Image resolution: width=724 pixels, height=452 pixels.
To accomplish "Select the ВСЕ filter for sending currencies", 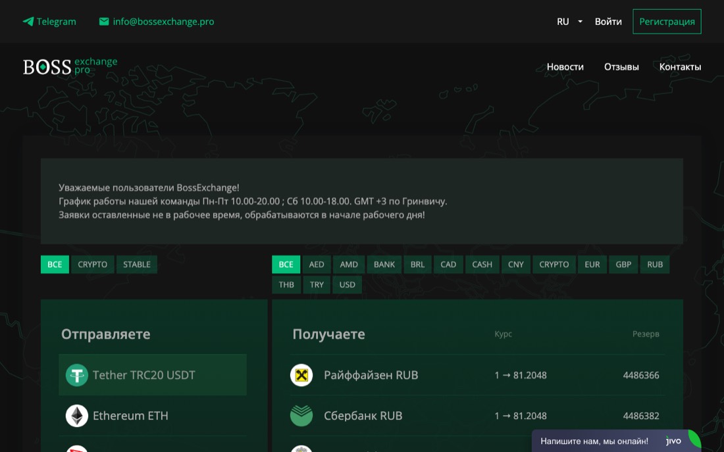I will coord(55,264).
